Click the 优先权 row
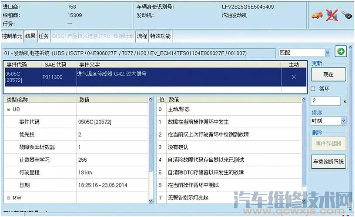This screenshot has width=355, height=217. (76, 134)
